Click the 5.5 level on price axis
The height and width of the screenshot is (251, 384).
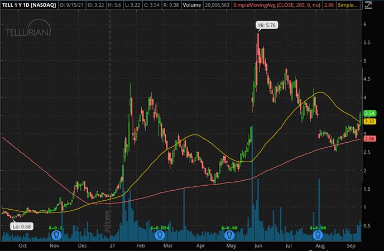click(367, 42)
